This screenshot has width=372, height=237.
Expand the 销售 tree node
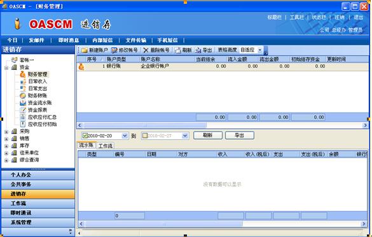point(6,139)
